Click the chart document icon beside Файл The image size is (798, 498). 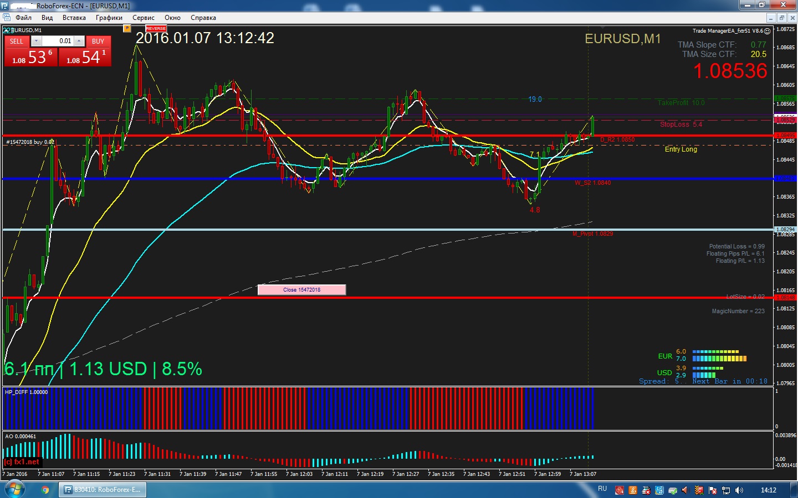pyautogui.click(x=7, y=18)
